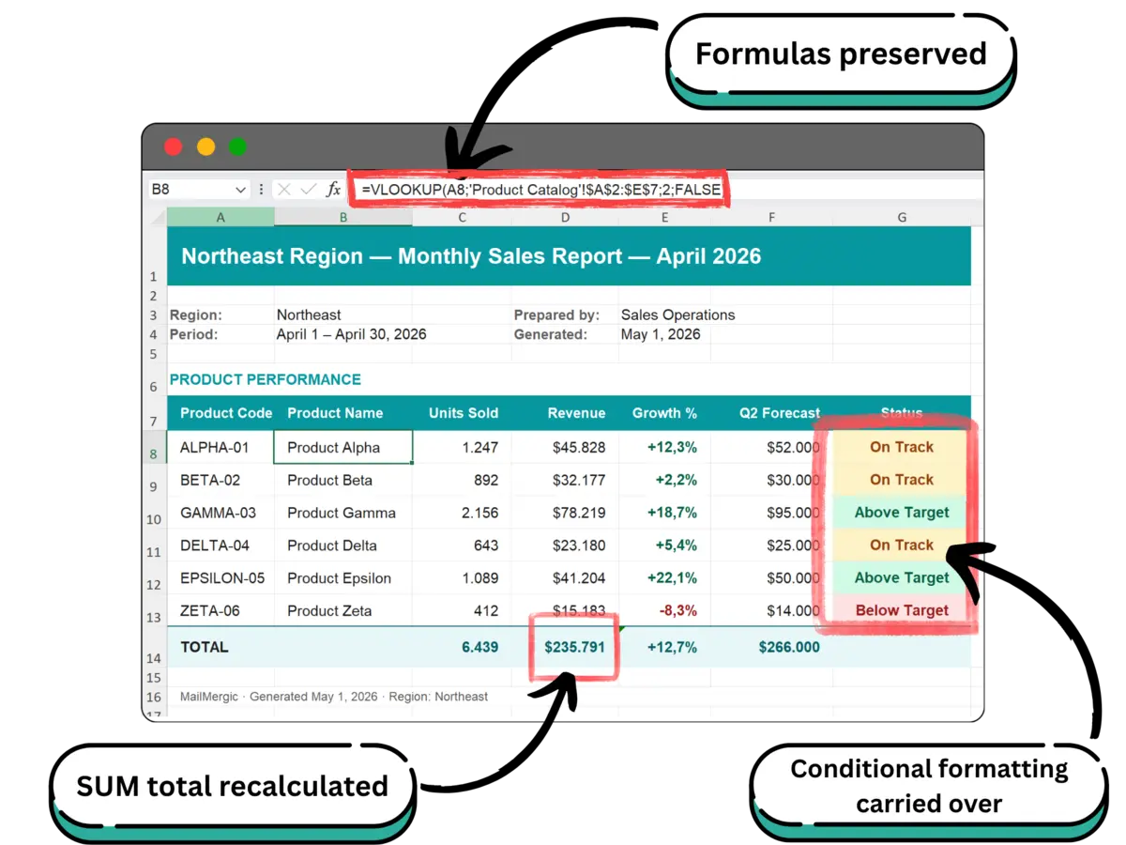Click the formula bar options dots icon
1126x845 pixels.
261,190
